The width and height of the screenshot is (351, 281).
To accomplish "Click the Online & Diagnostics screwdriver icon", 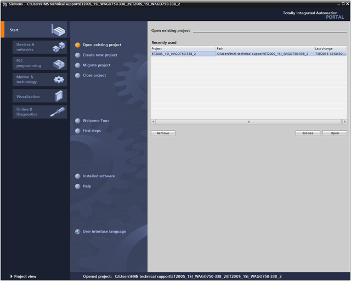I will 57,112.
